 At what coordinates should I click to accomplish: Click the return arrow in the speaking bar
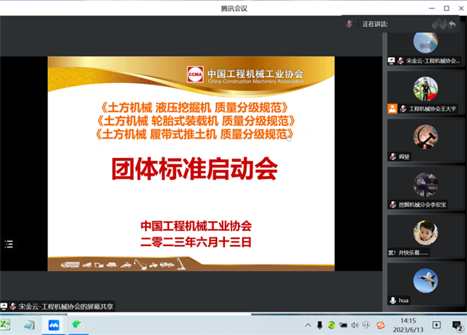[x=452, y=24]
